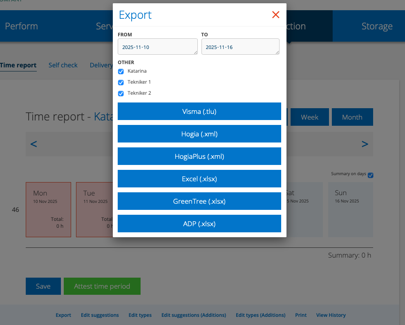Export the report to Excel (.xlsx)
Image resolution: width=405 pixels, height=325 pixels.
point(199,178)
